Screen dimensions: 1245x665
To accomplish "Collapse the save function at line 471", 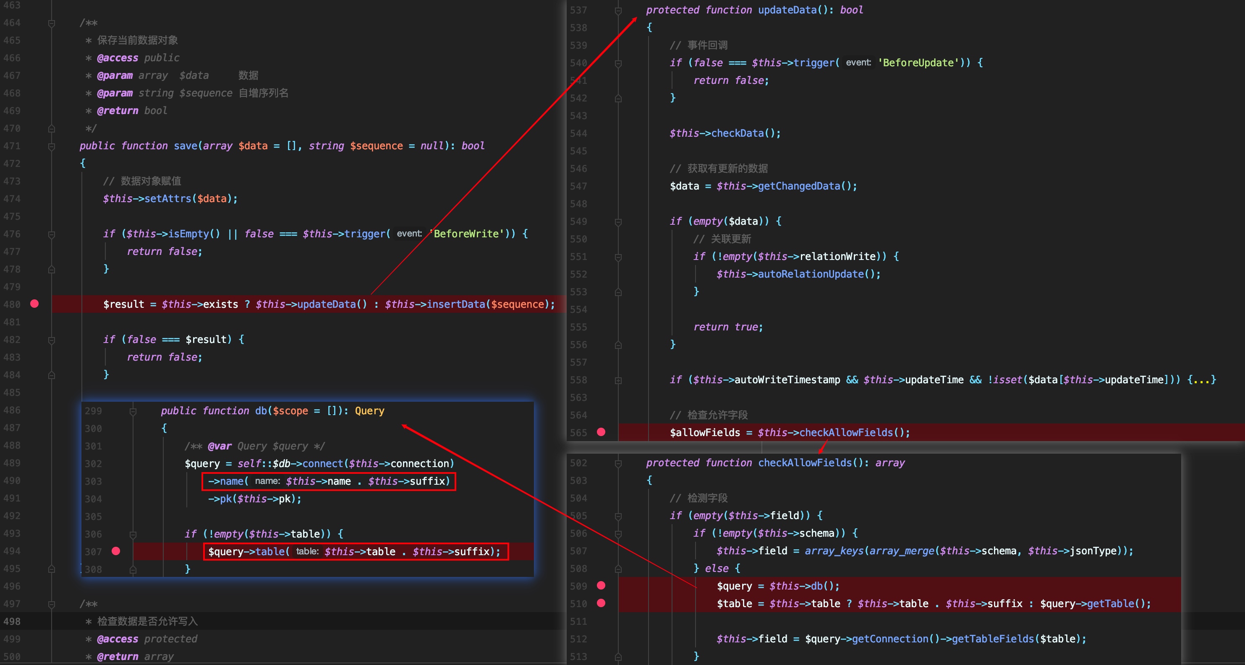I will (52, 146).
